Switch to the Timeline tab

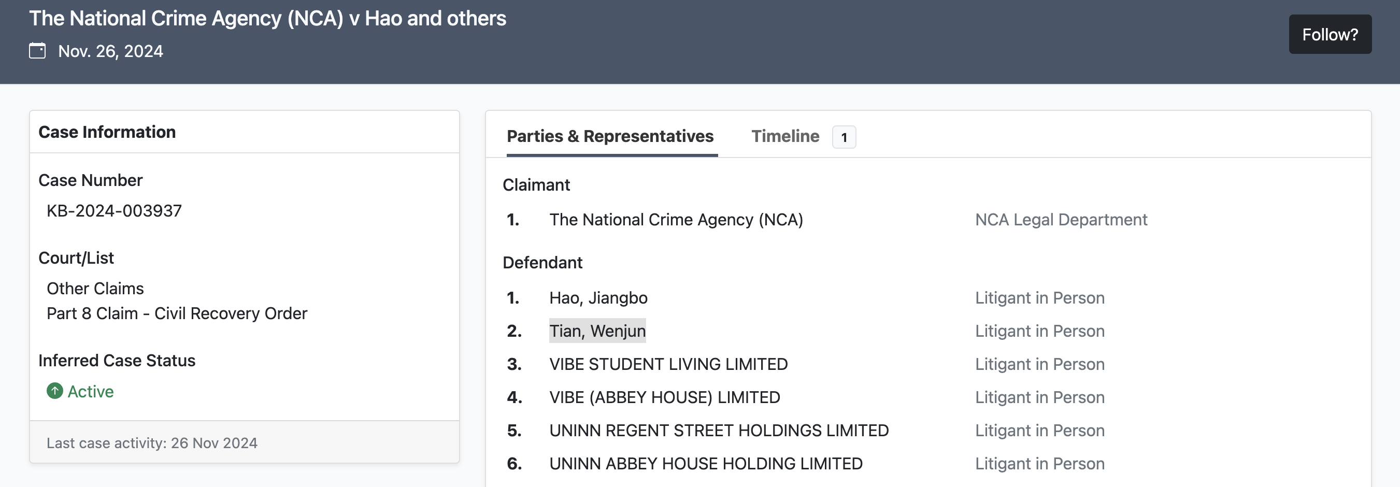click(x=785, y=136)
